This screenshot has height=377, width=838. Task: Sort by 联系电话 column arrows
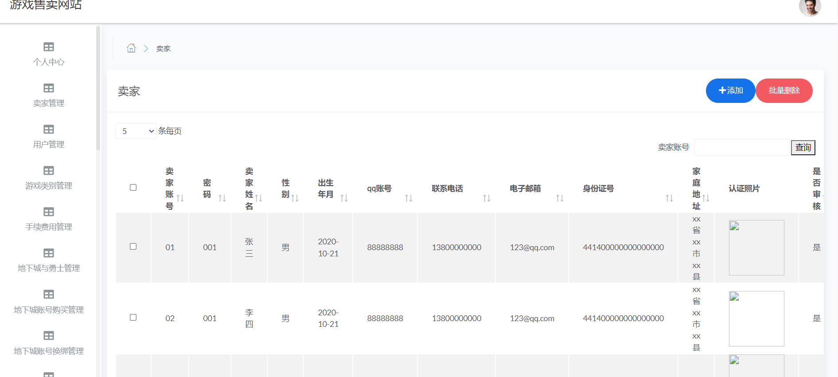pyautogui.click(x=487, y=198)
